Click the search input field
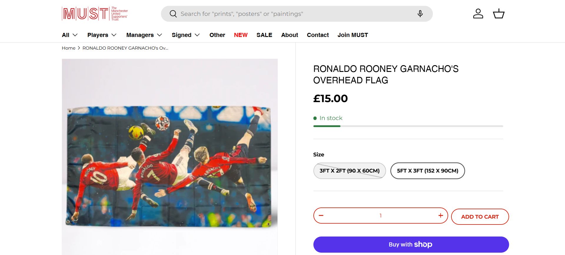Image resolution: width=565 pixels, height=255 pixels. (294, 14)
